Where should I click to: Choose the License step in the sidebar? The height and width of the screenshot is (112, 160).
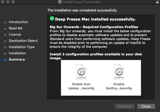(15, 35)
